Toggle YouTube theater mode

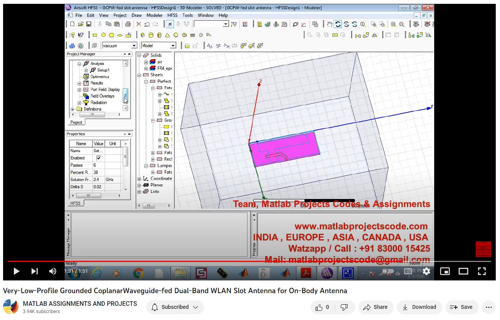(x=463, y=271)
